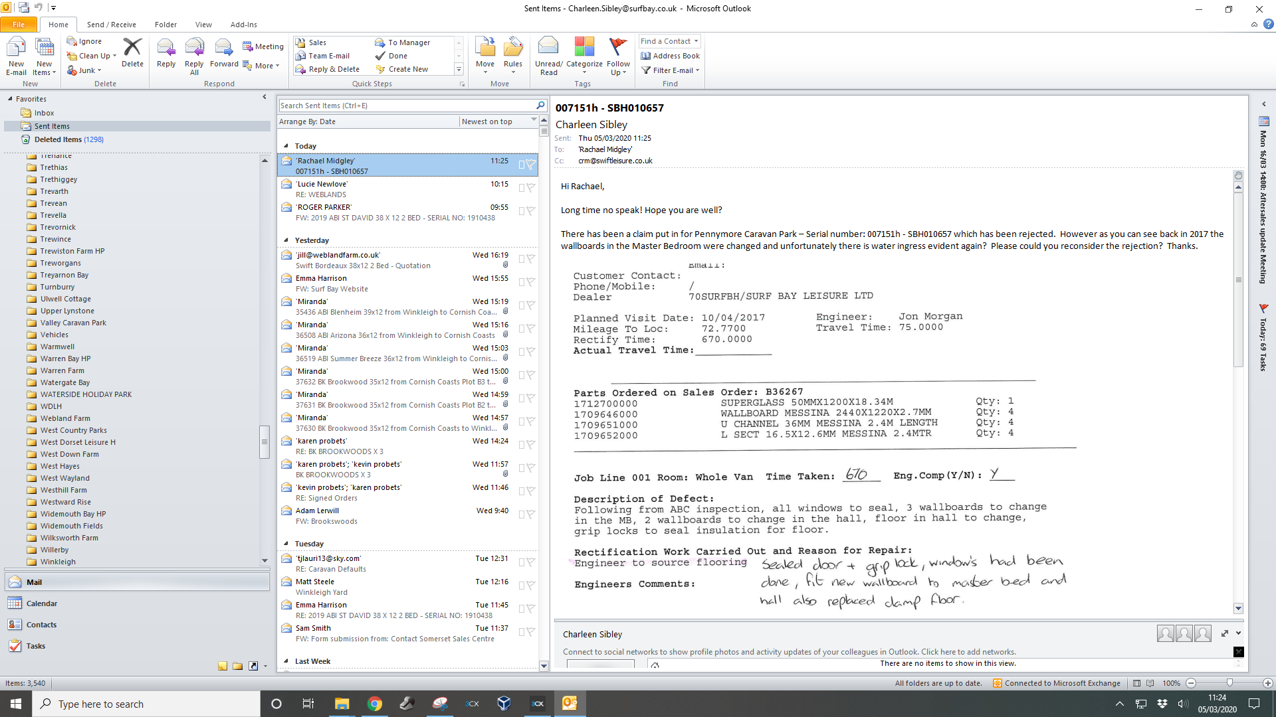Toggle the flag on Lucie Newlove's email
1276x717 pixels.
tap(531, 188)
